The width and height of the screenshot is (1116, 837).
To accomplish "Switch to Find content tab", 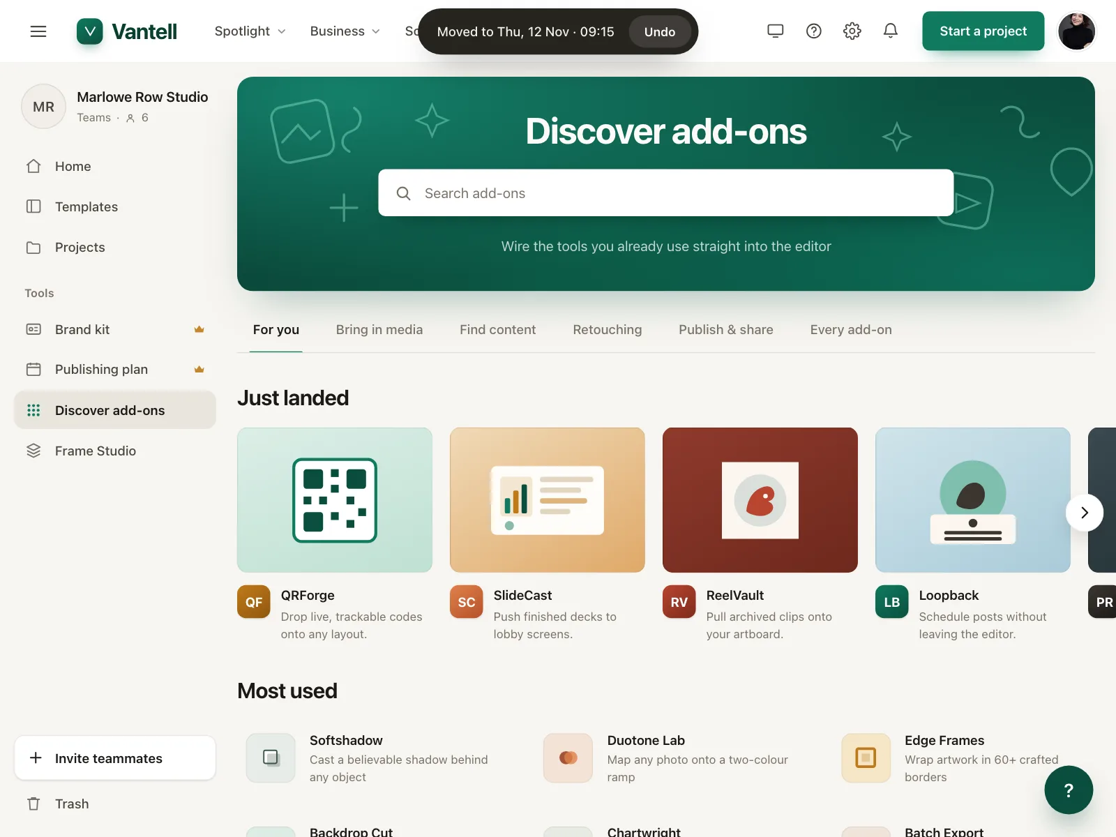I will [498, 330].
